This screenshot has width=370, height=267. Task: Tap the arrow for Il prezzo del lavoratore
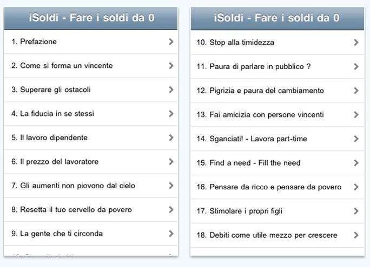pos(171,162)
